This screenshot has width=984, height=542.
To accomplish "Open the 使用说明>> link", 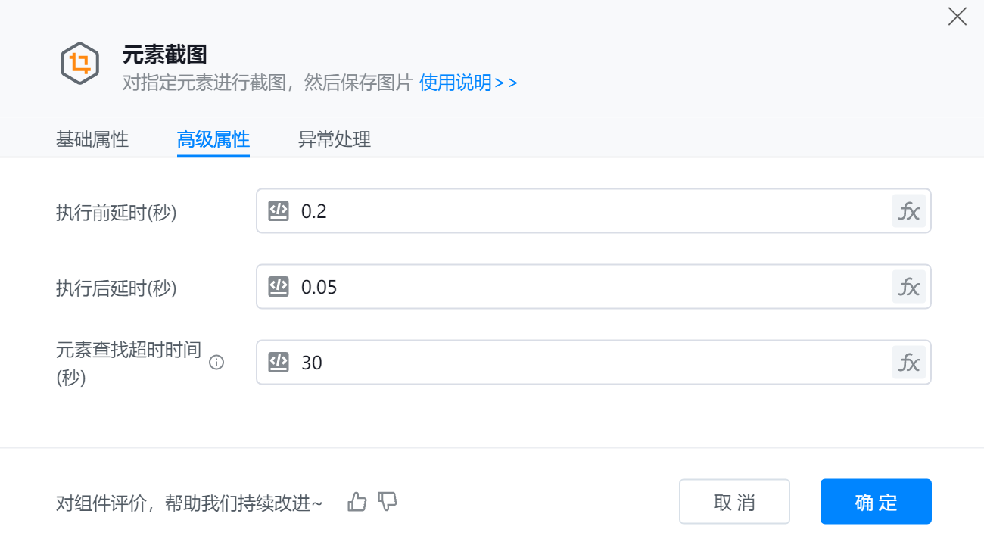I will pos(469,83).
